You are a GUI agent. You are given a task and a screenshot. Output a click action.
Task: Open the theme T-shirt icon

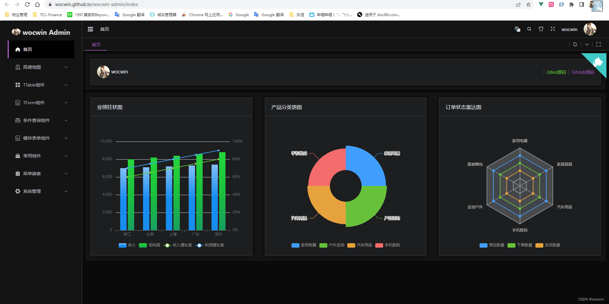click(x=541, y=29)
